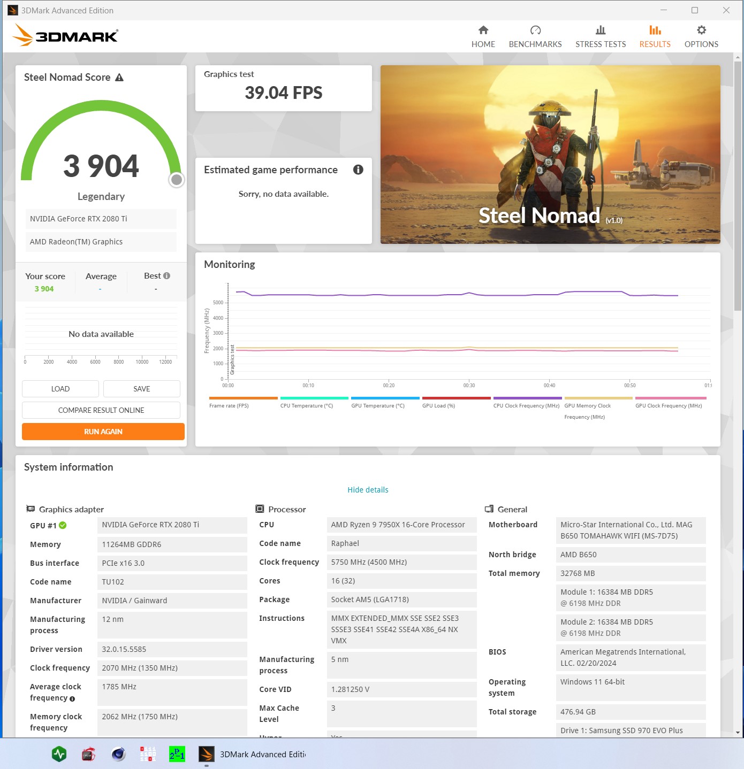Click the RUN AGAIN button
Image resolution: width=744 pixels, height=769 pixels.
pyautogui.click(x=103, y=432)
